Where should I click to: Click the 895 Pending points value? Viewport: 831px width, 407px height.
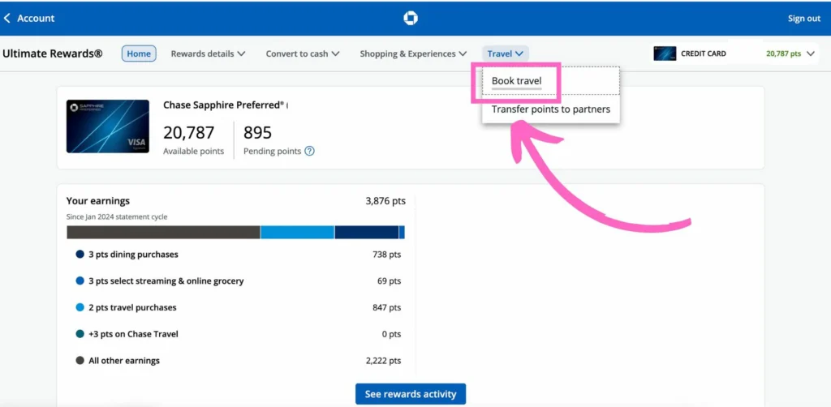click(257, 132)
